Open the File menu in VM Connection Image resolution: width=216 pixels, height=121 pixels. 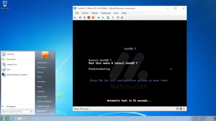77,13
